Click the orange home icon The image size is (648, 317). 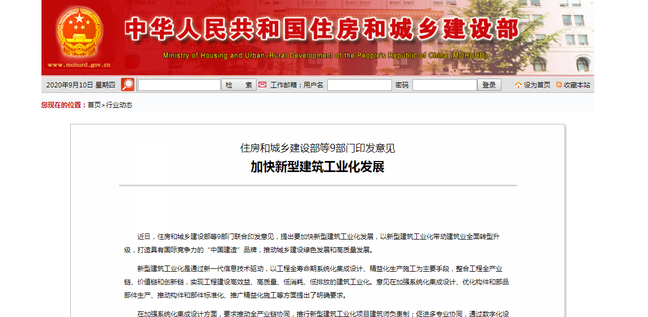pyautogui.click(x=518, y=85)
